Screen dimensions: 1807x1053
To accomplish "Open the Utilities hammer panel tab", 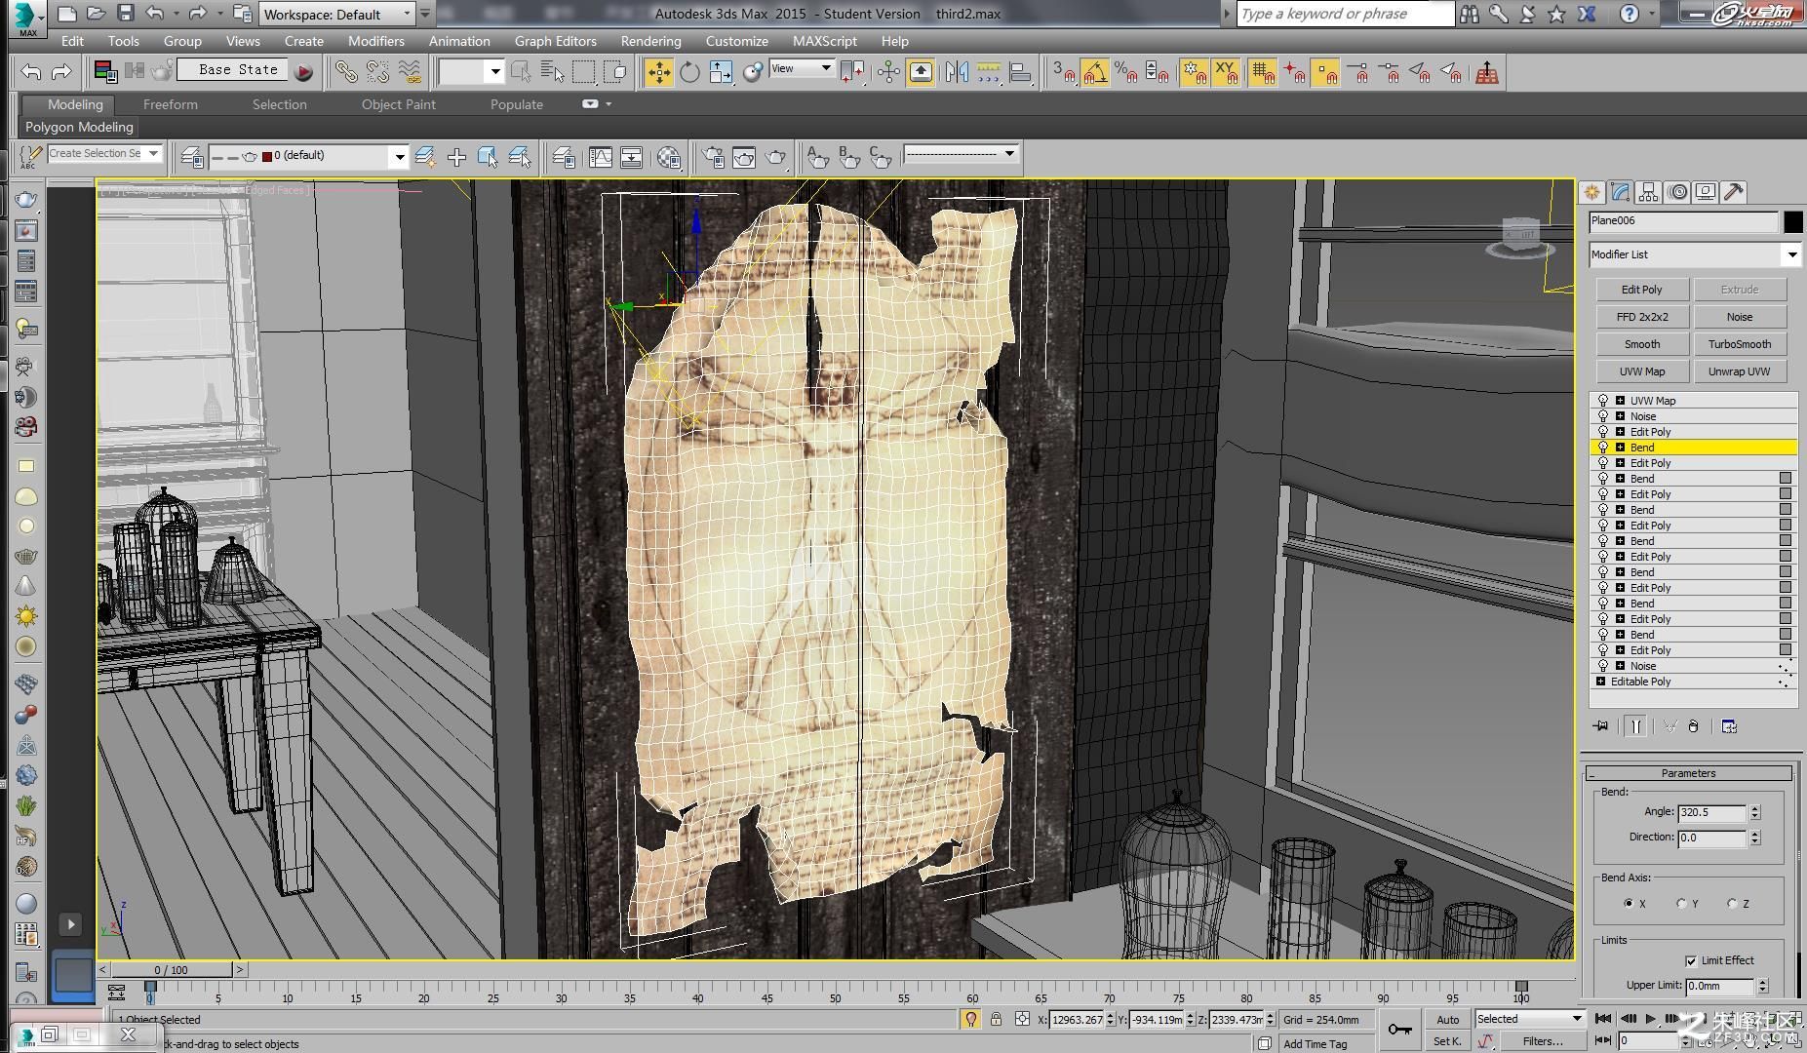I will 1734,192.
